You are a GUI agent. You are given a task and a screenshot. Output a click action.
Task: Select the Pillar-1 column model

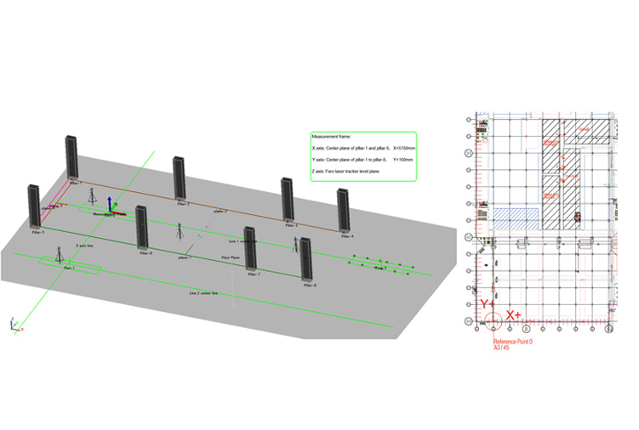(71, 157)
